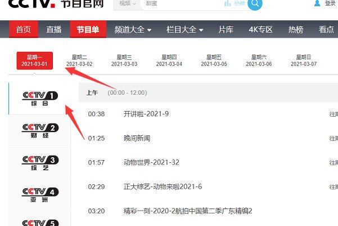Select the CCTV 5 channel logo

[x=40, y=223]
